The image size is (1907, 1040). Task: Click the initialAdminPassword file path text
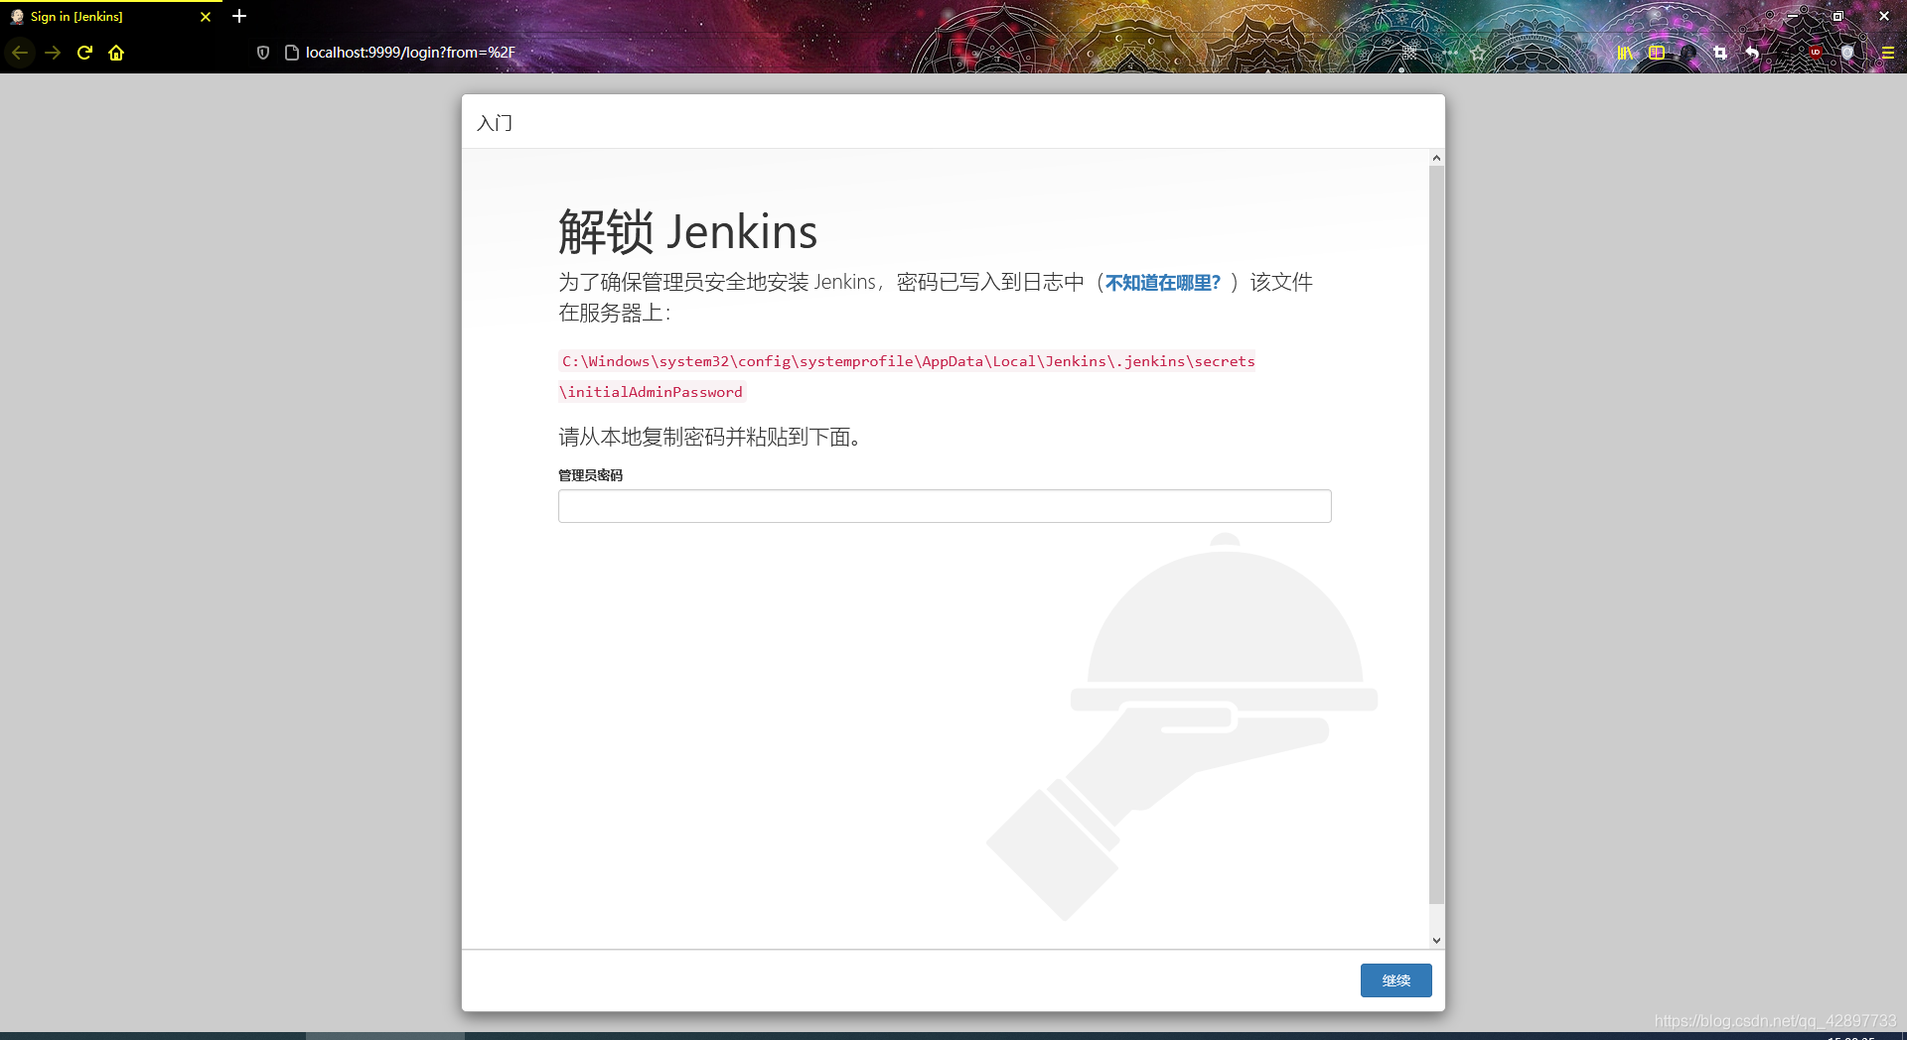[x=906, y=376]
